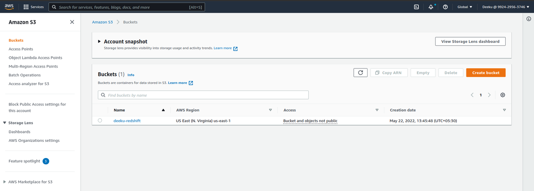Click Learn more under Buckets heading

click(181, 83)
